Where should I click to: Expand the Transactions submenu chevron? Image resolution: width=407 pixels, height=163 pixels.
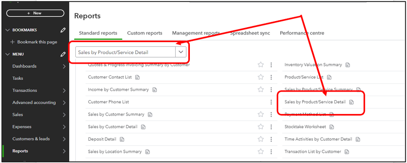click(x=64, y=91)
